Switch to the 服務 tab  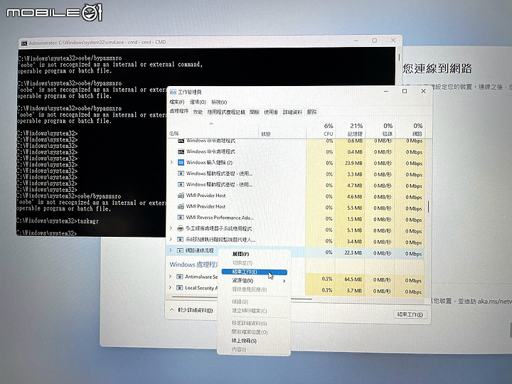tap(312, 112)
